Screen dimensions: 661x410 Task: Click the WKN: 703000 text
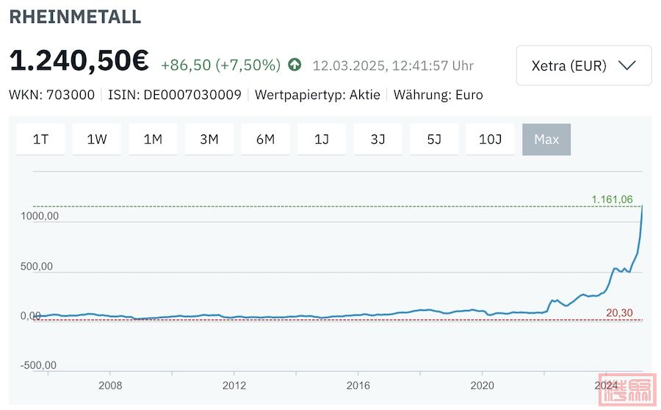pyautogui.click(x=52, y=95)
